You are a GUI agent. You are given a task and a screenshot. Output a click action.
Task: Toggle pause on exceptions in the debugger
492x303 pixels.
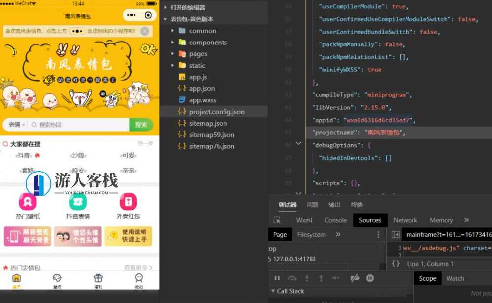[x=370, y=278]
